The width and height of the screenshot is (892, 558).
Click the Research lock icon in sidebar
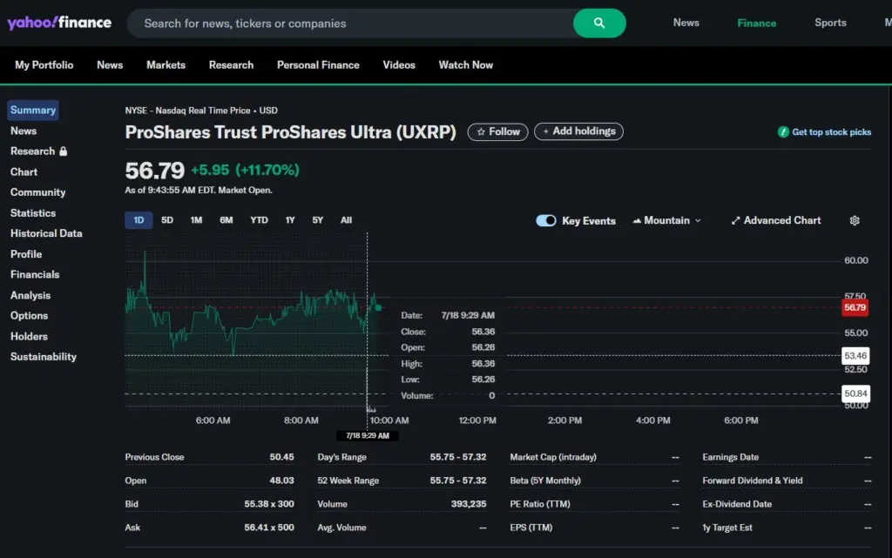coord(63,151)
